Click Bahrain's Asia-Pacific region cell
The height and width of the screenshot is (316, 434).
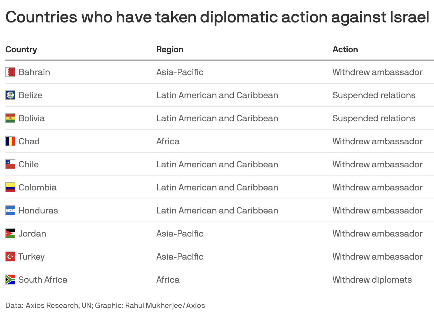(180, 72)
